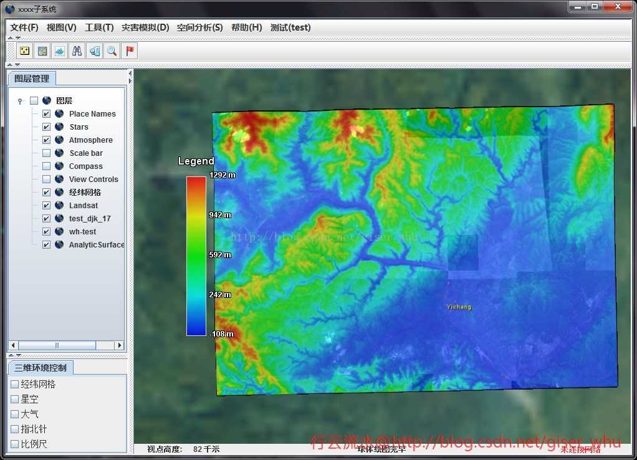
Task: Click the globe icon beside Landsat layer
Action: click(59, 206)
